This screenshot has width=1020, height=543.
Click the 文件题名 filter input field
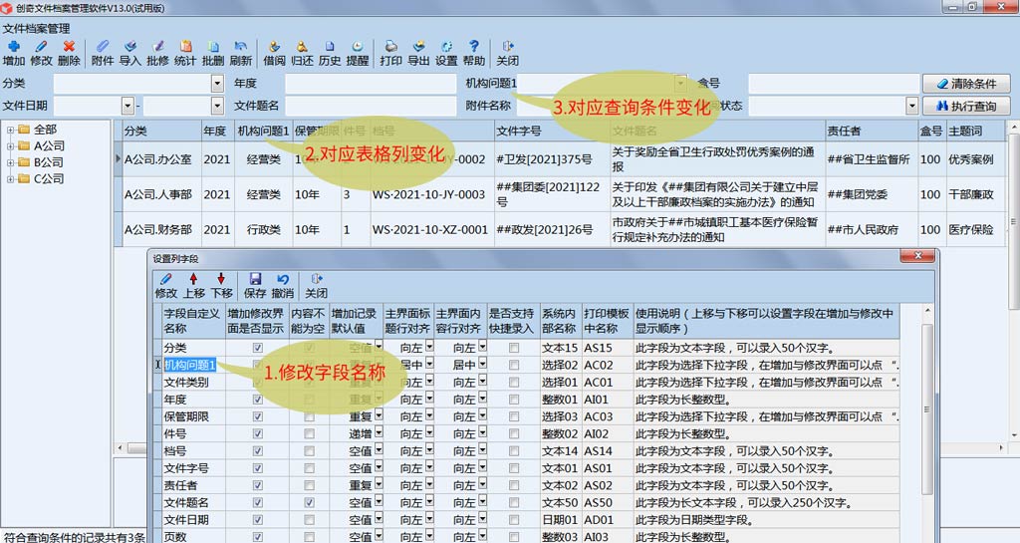371,106
